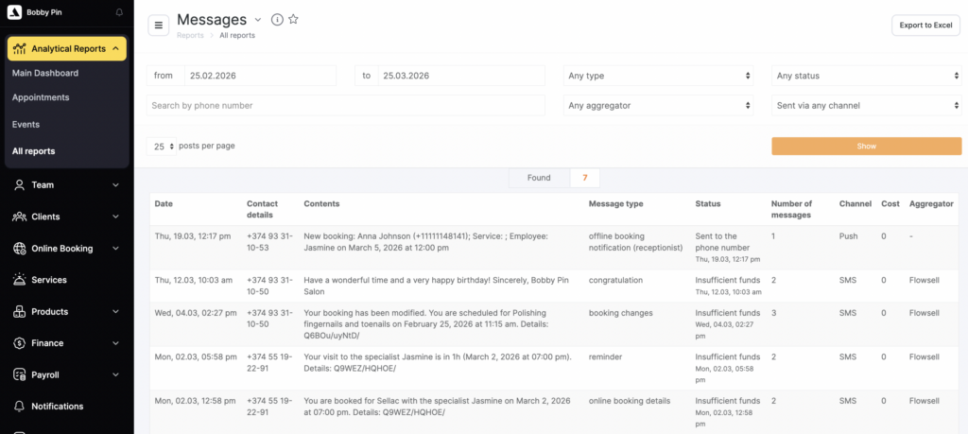Expand the Any aggregator dropdown
This screenshot has height=434, width=968.
[x=658, y=106]
